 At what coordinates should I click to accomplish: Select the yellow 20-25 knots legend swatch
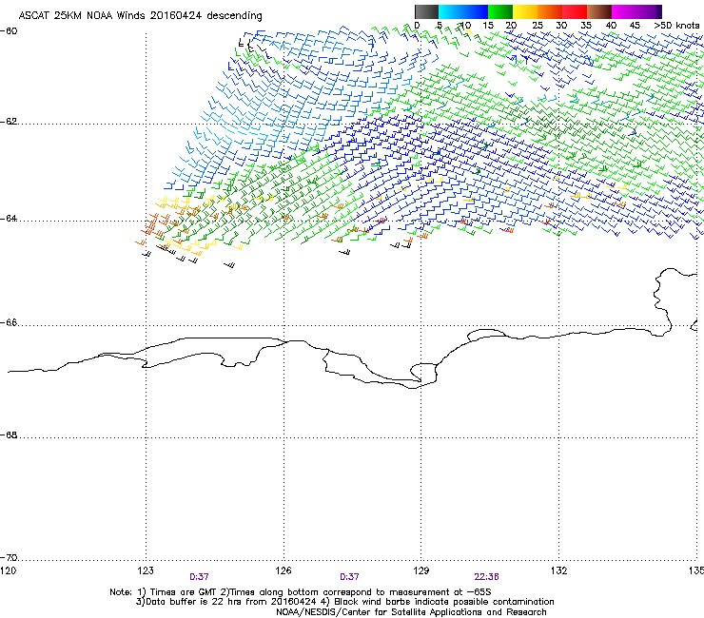tap(525, 11)
